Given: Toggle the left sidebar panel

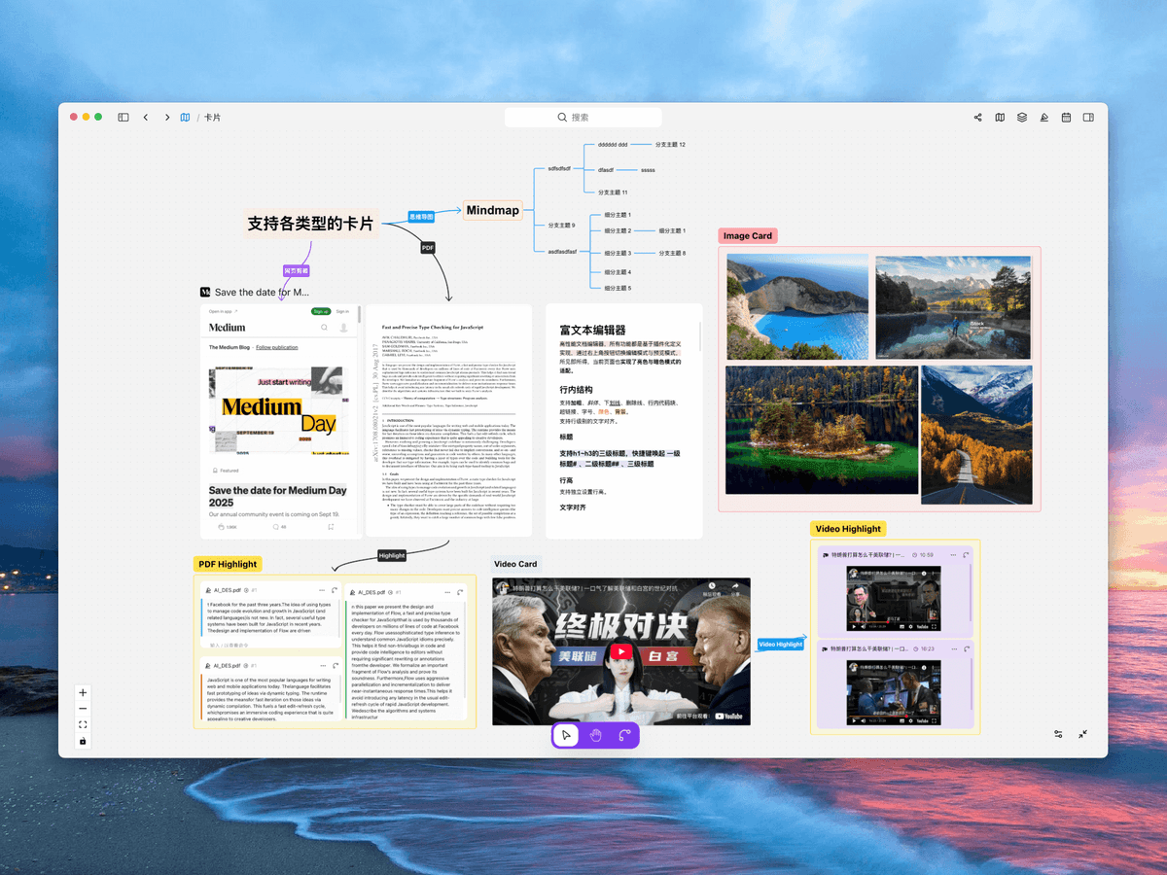Looking at the screenshot, I should [123, 117].
